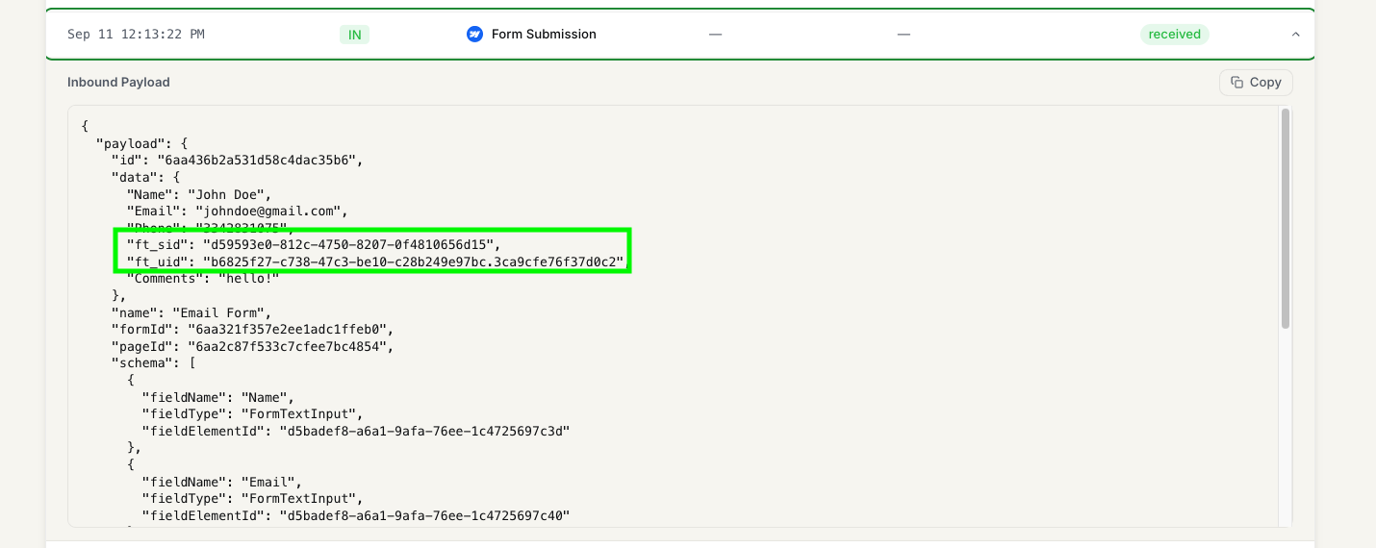
Task: Click the "Comments": "hello!" line
Action: [203, 278]
